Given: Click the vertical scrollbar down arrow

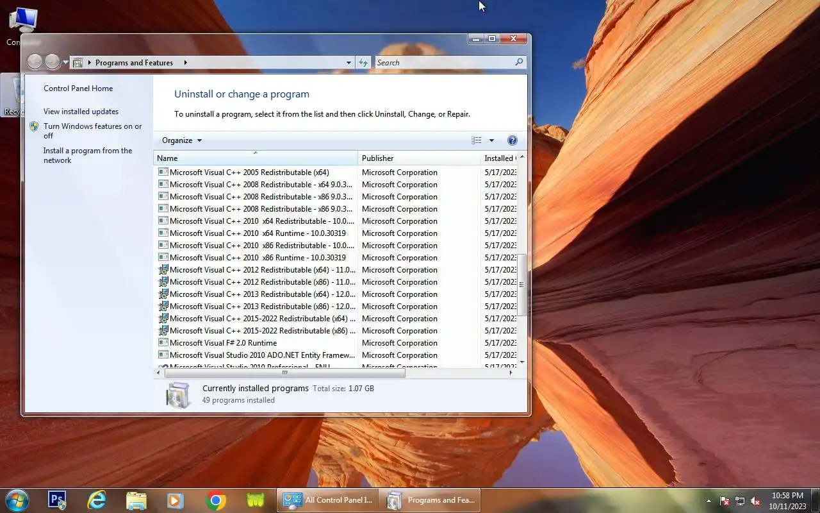Looking at the screenshot, I should tap(521, 362).
